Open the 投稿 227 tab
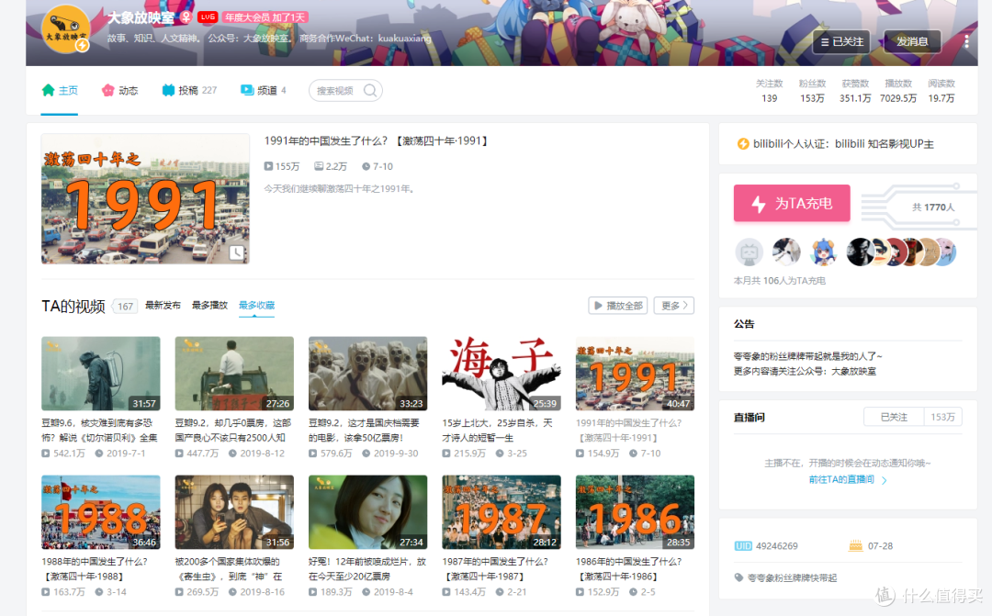The width and height of the screenshot is (992, 616). pos(189,91)
